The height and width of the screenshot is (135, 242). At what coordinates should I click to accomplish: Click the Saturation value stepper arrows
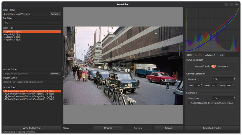234,98
